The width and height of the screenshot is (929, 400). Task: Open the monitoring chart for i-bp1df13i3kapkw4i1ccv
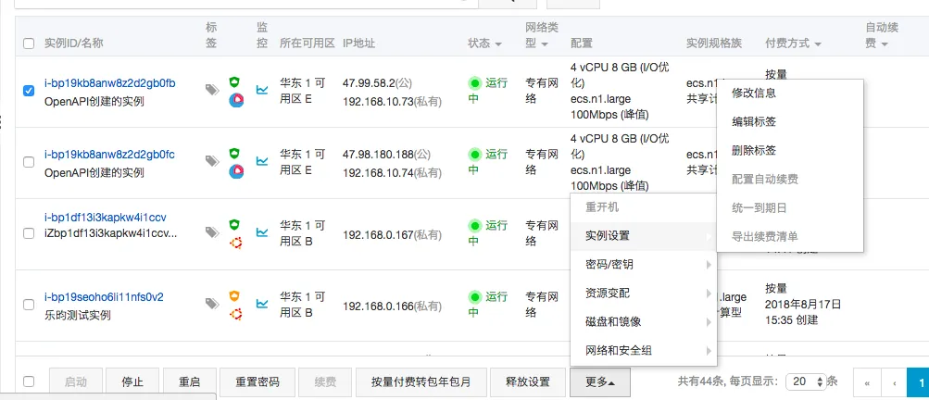coord(263,231)
